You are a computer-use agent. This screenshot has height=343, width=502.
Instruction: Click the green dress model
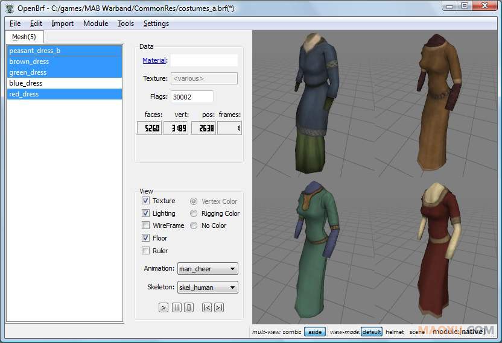316,250
